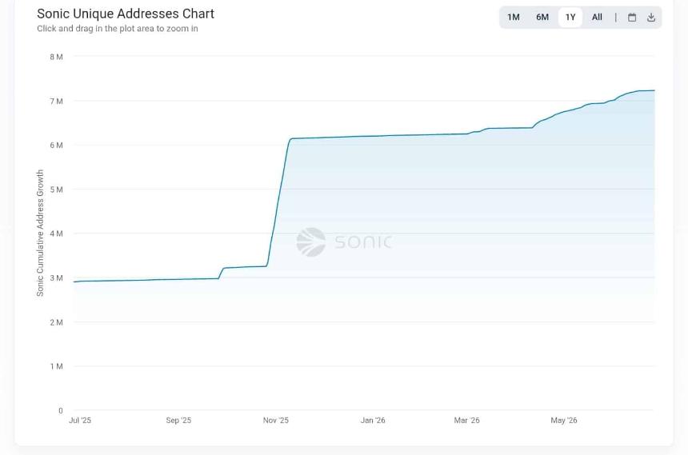
Task: Click the Jan '26 x-axis label
Action: [373, 420]
